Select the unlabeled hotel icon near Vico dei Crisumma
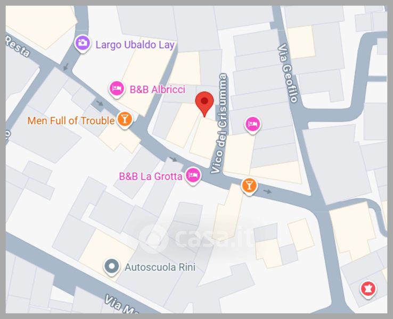The image size is (393, 319). point(253,125)
